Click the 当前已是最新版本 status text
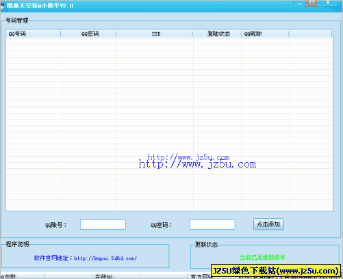 [262, 257]
